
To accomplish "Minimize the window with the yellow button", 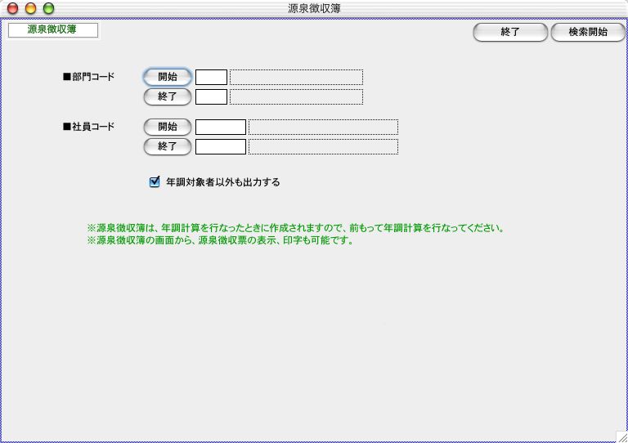I will 30,8.
